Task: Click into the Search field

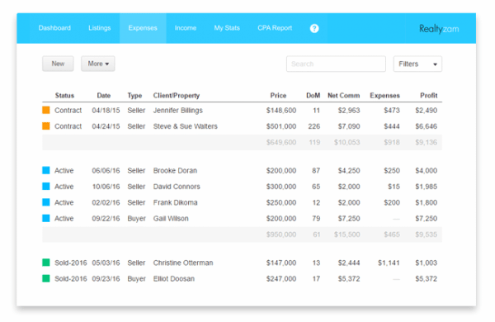Action: pos(336,64)
